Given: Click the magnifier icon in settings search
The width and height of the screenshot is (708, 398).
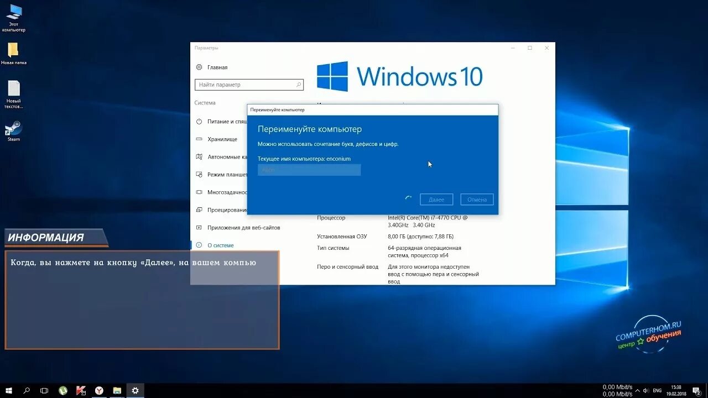Looking at the screenshot, I should coord(299,85).
